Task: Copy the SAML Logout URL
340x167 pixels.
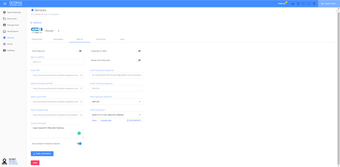Action: pos(81,102)
